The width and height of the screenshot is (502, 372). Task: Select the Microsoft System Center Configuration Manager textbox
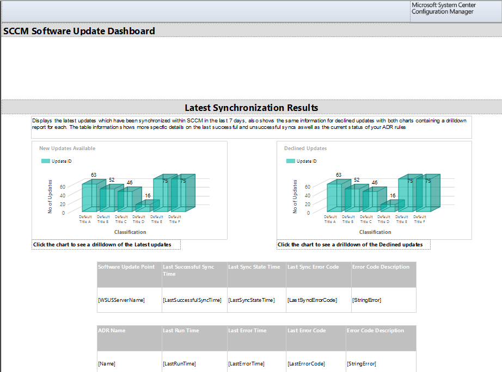coord(456,11)
